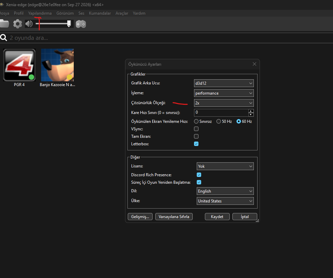Close the Öykünücü Ayarları dialog
333x278 pixels.
click(x=255, y=64)
